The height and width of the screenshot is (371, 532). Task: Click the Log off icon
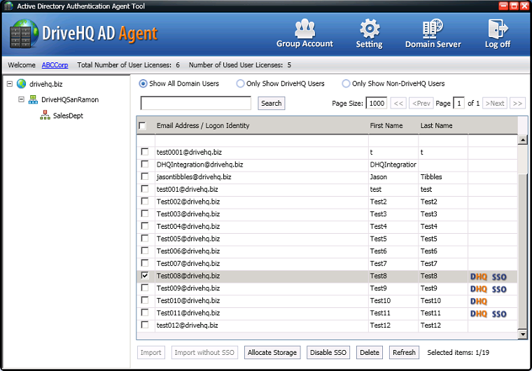click(x=497, y=29)
